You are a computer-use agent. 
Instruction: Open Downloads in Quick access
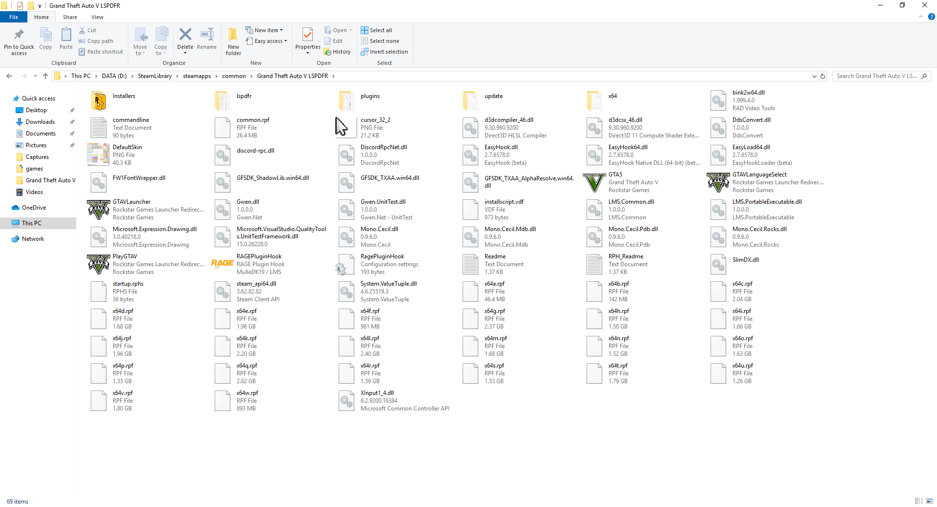click(40, 122)
